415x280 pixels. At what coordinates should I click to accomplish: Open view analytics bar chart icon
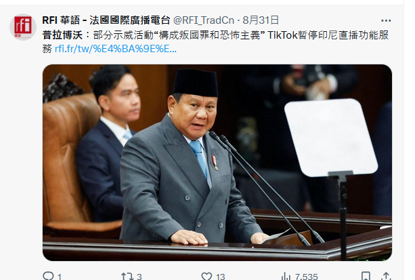(286, 277)
